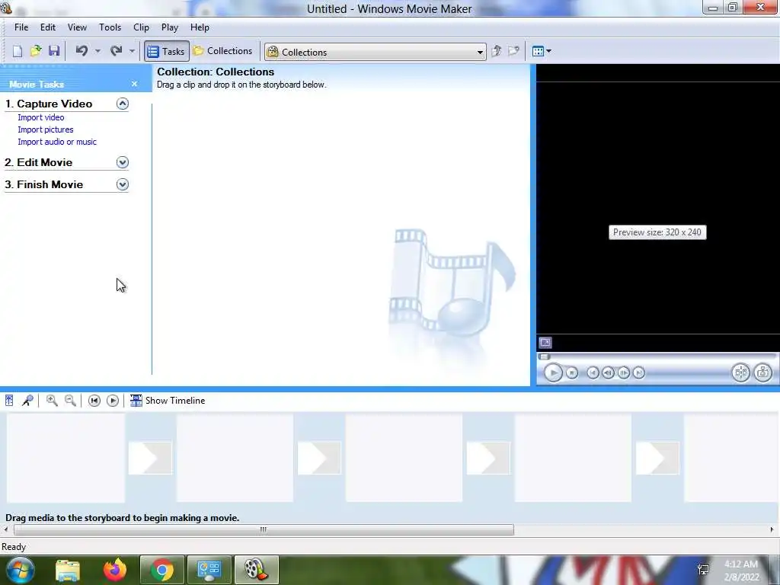780x585 pixels.
Task: Click the storyboard horizontal scrollbar thumb
Action: [x=264, y=530]
